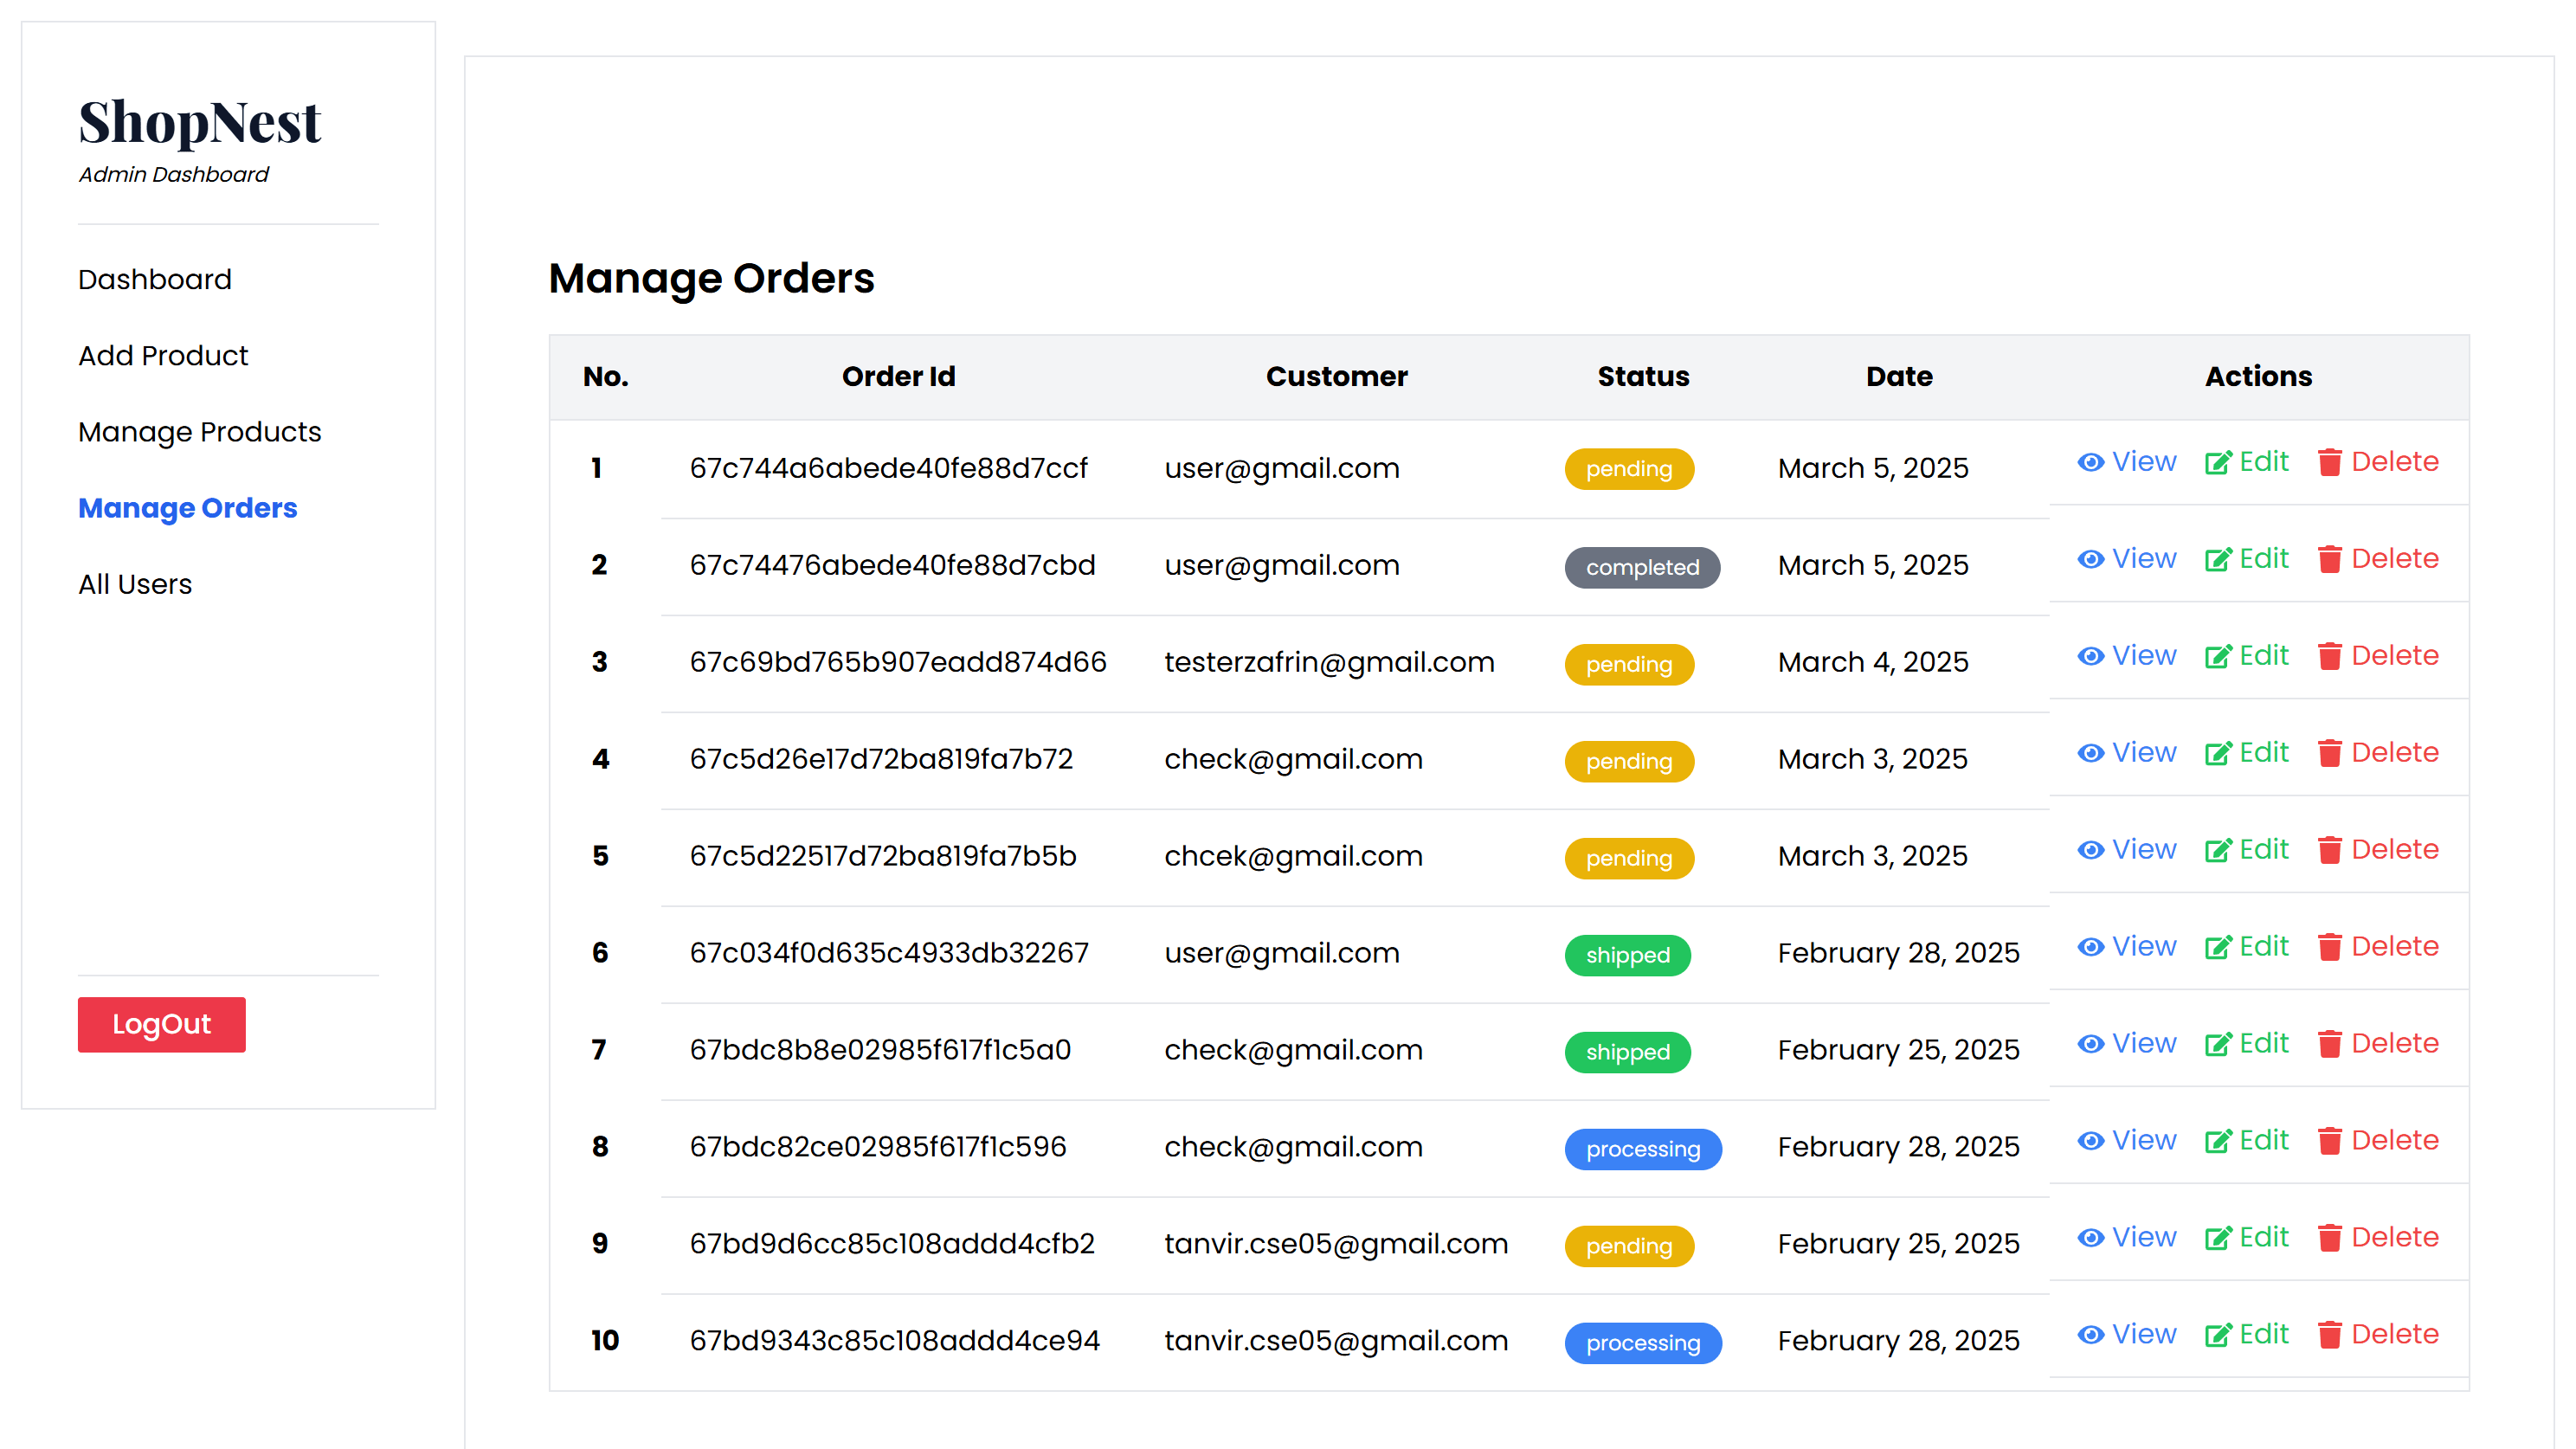Click the February 28, 2025 date in row 6
2576x1449 pixels.
tap(1898, 954)
